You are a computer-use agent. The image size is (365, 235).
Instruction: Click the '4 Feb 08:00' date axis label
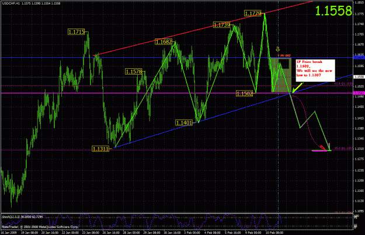(x=213, y=233)
